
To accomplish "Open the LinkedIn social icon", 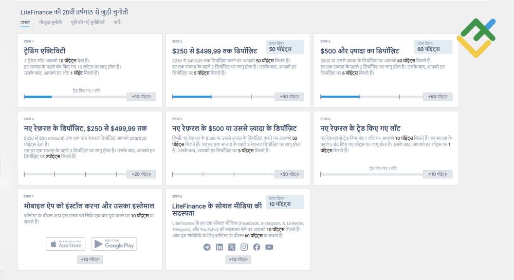I will pyautogui.click(x=219, y=247).
